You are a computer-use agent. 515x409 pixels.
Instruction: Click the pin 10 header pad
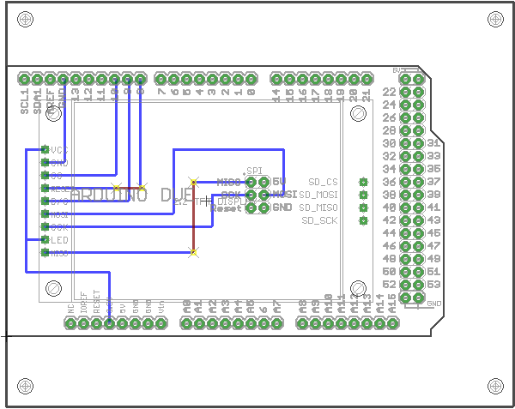click(x=114, y=79)
